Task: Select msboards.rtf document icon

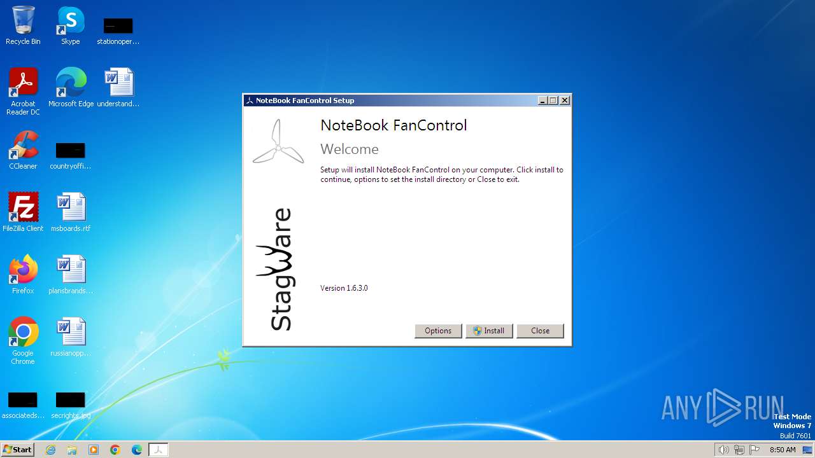Action: 71,212
